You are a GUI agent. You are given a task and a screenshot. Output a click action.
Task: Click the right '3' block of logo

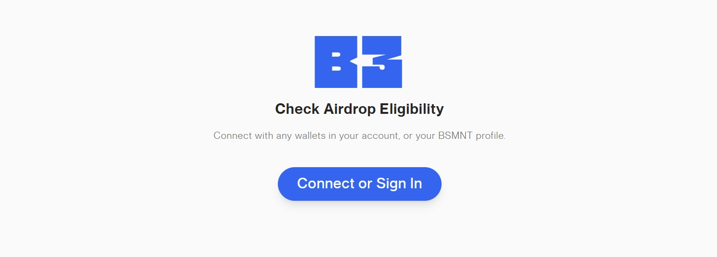pos(382,62)
